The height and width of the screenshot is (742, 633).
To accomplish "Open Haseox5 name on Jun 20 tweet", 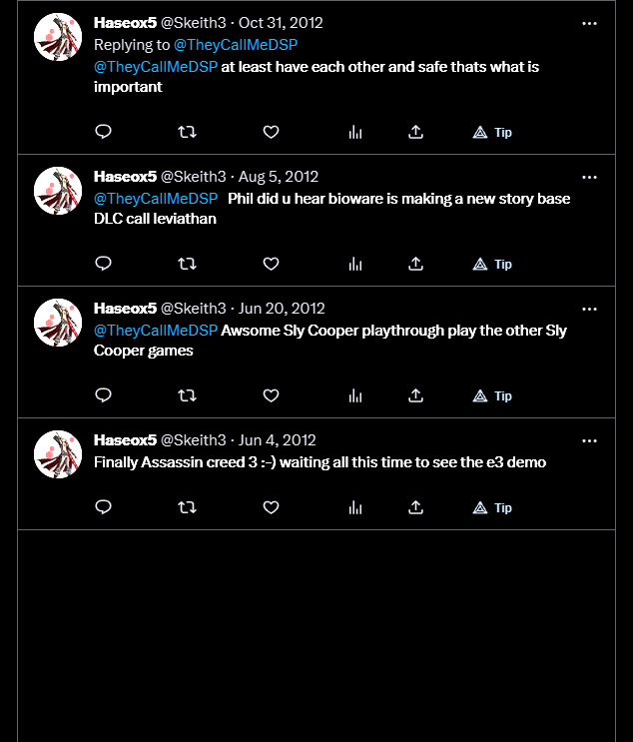I will pyautogui.click(x=125, y=309).
